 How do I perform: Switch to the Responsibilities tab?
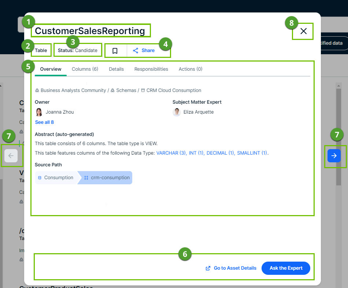pos(151,69)
